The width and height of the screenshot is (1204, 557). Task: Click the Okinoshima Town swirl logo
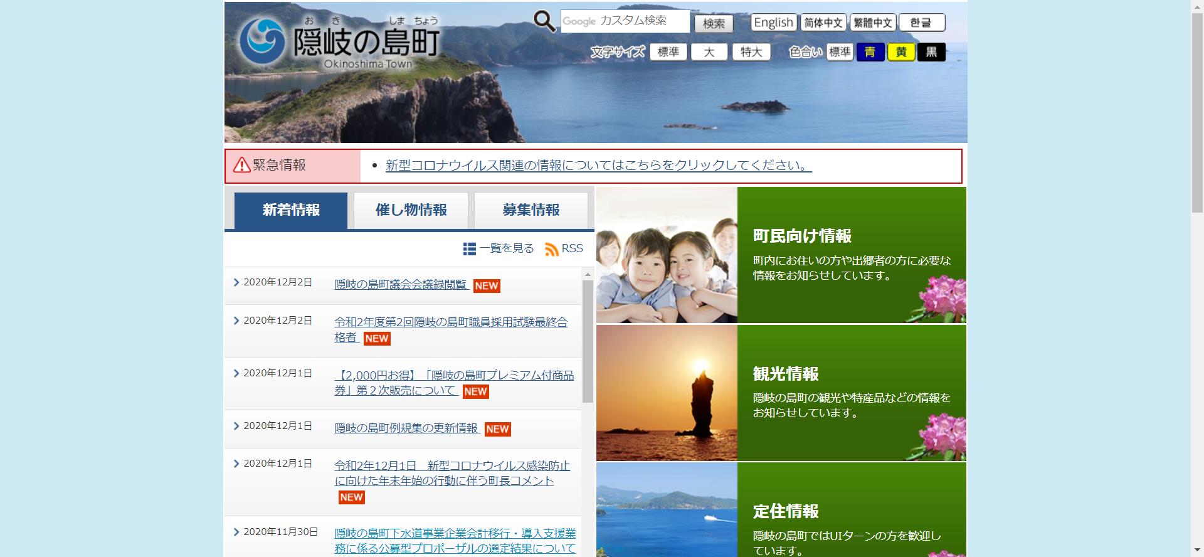(262, 41)
